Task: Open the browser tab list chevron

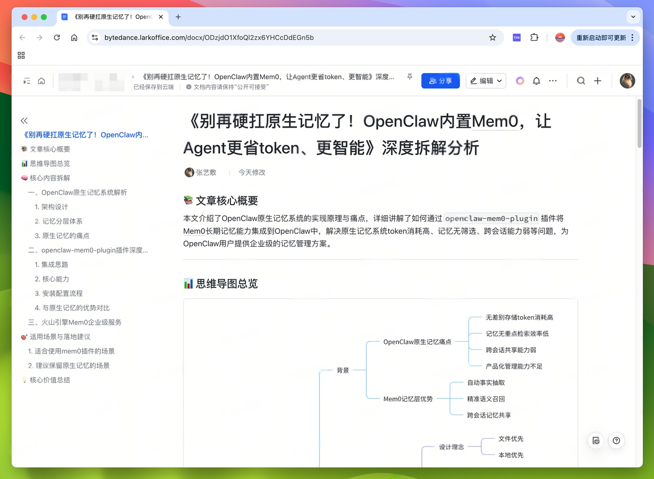Action: [x=633, y=17]
